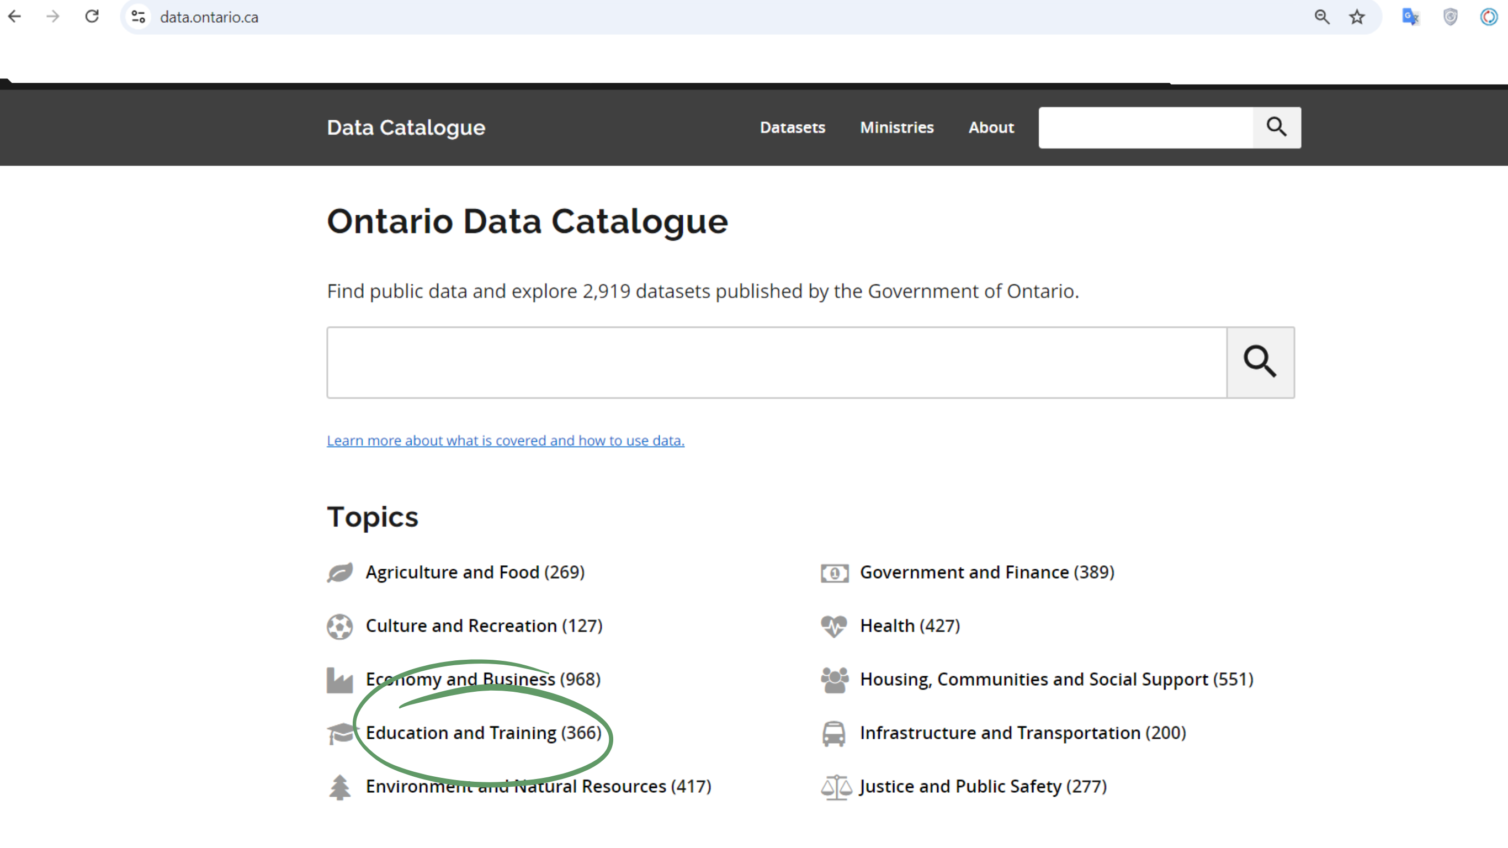Click the browser back arrow

point(15,17)
